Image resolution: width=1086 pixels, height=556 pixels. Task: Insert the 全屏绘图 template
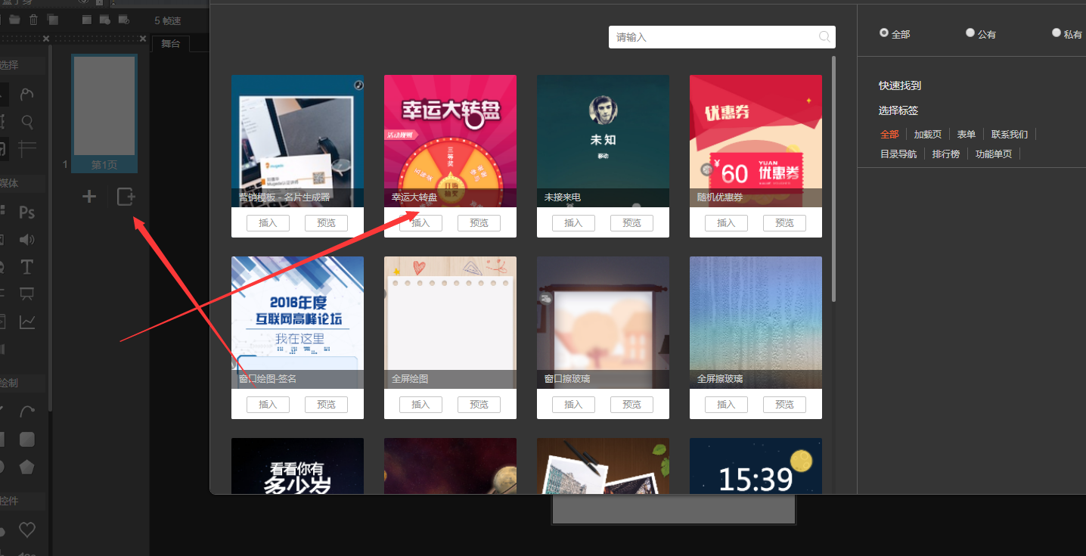(x=420, y=404)
